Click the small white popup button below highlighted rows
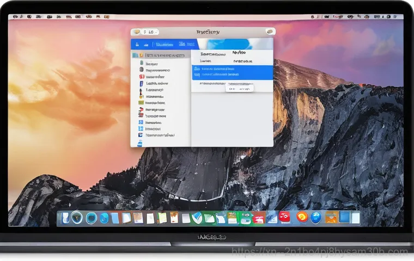This screenshot has width=414, height=261. [x=240, y=89]
